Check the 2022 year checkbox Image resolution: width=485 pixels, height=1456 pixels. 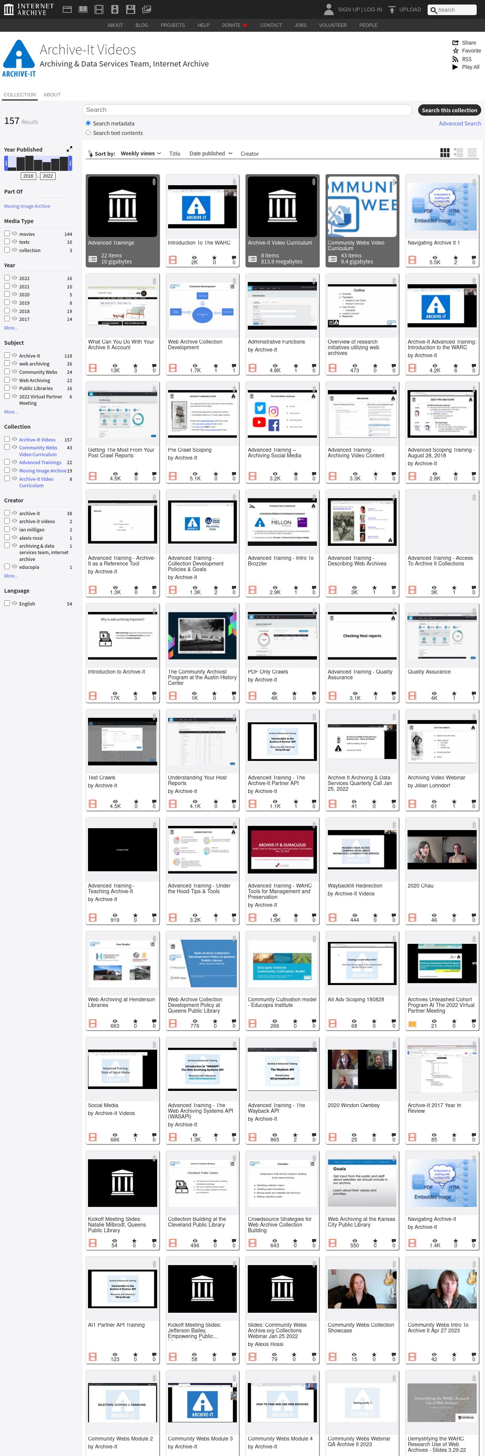7,277
